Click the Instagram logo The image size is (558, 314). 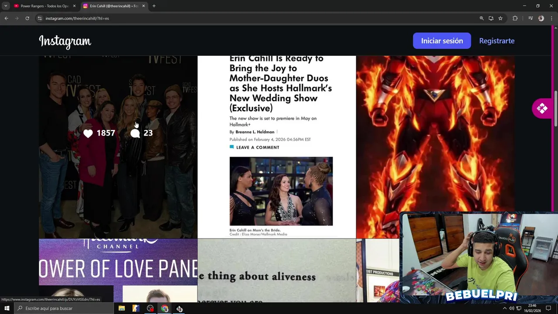[x=65, y=41]
